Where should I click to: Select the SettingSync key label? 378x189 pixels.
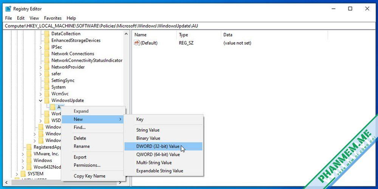(63, 81)
